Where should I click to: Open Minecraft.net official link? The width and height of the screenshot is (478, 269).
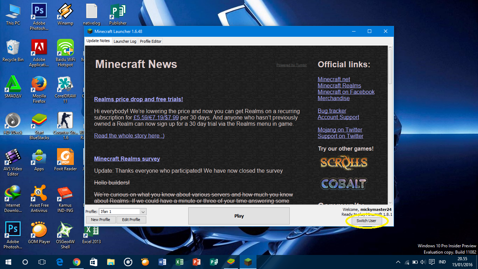pos(334,80)
